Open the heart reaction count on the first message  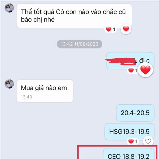111,29
